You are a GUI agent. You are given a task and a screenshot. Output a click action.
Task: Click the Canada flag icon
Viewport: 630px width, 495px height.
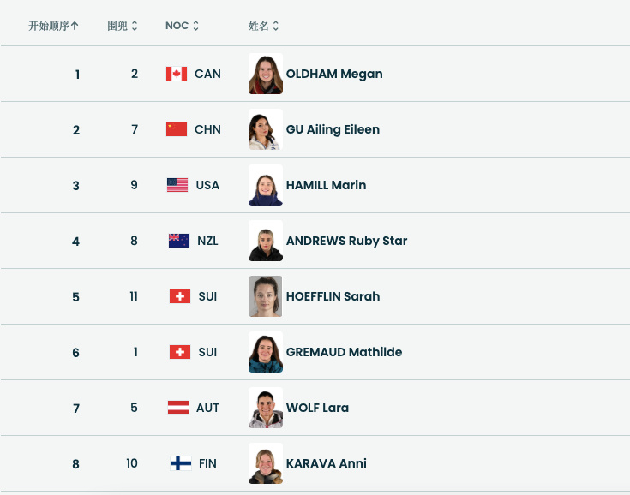coord(177,74)
